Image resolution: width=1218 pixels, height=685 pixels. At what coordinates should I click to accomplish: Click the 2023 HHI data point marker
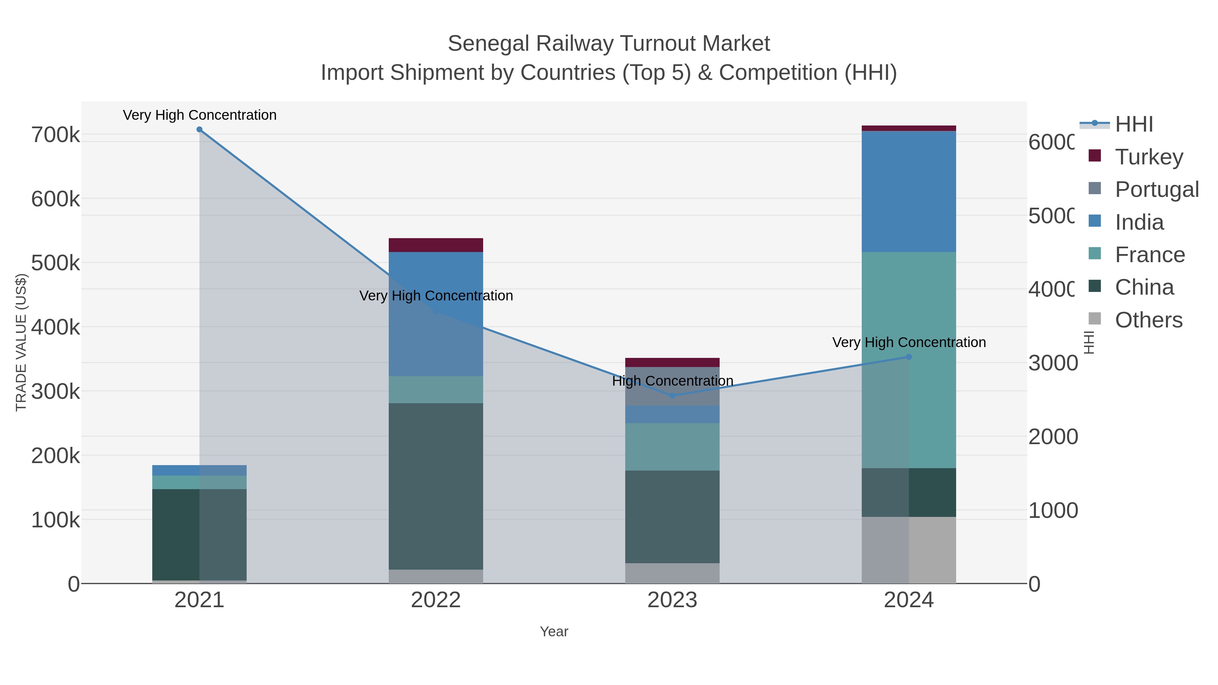coord(672,396)
